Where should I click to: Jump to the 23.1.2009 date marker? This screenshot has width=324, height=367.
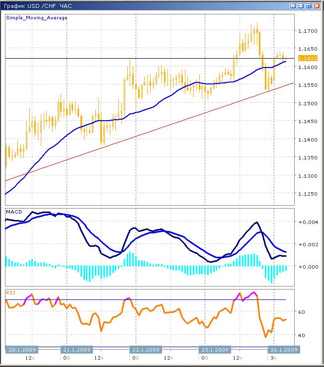(214, 350)
